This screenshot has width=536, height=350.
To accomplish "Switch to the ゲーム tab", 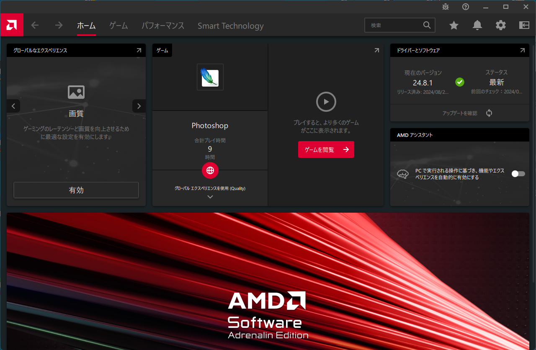I will click(x=118, y=25).
